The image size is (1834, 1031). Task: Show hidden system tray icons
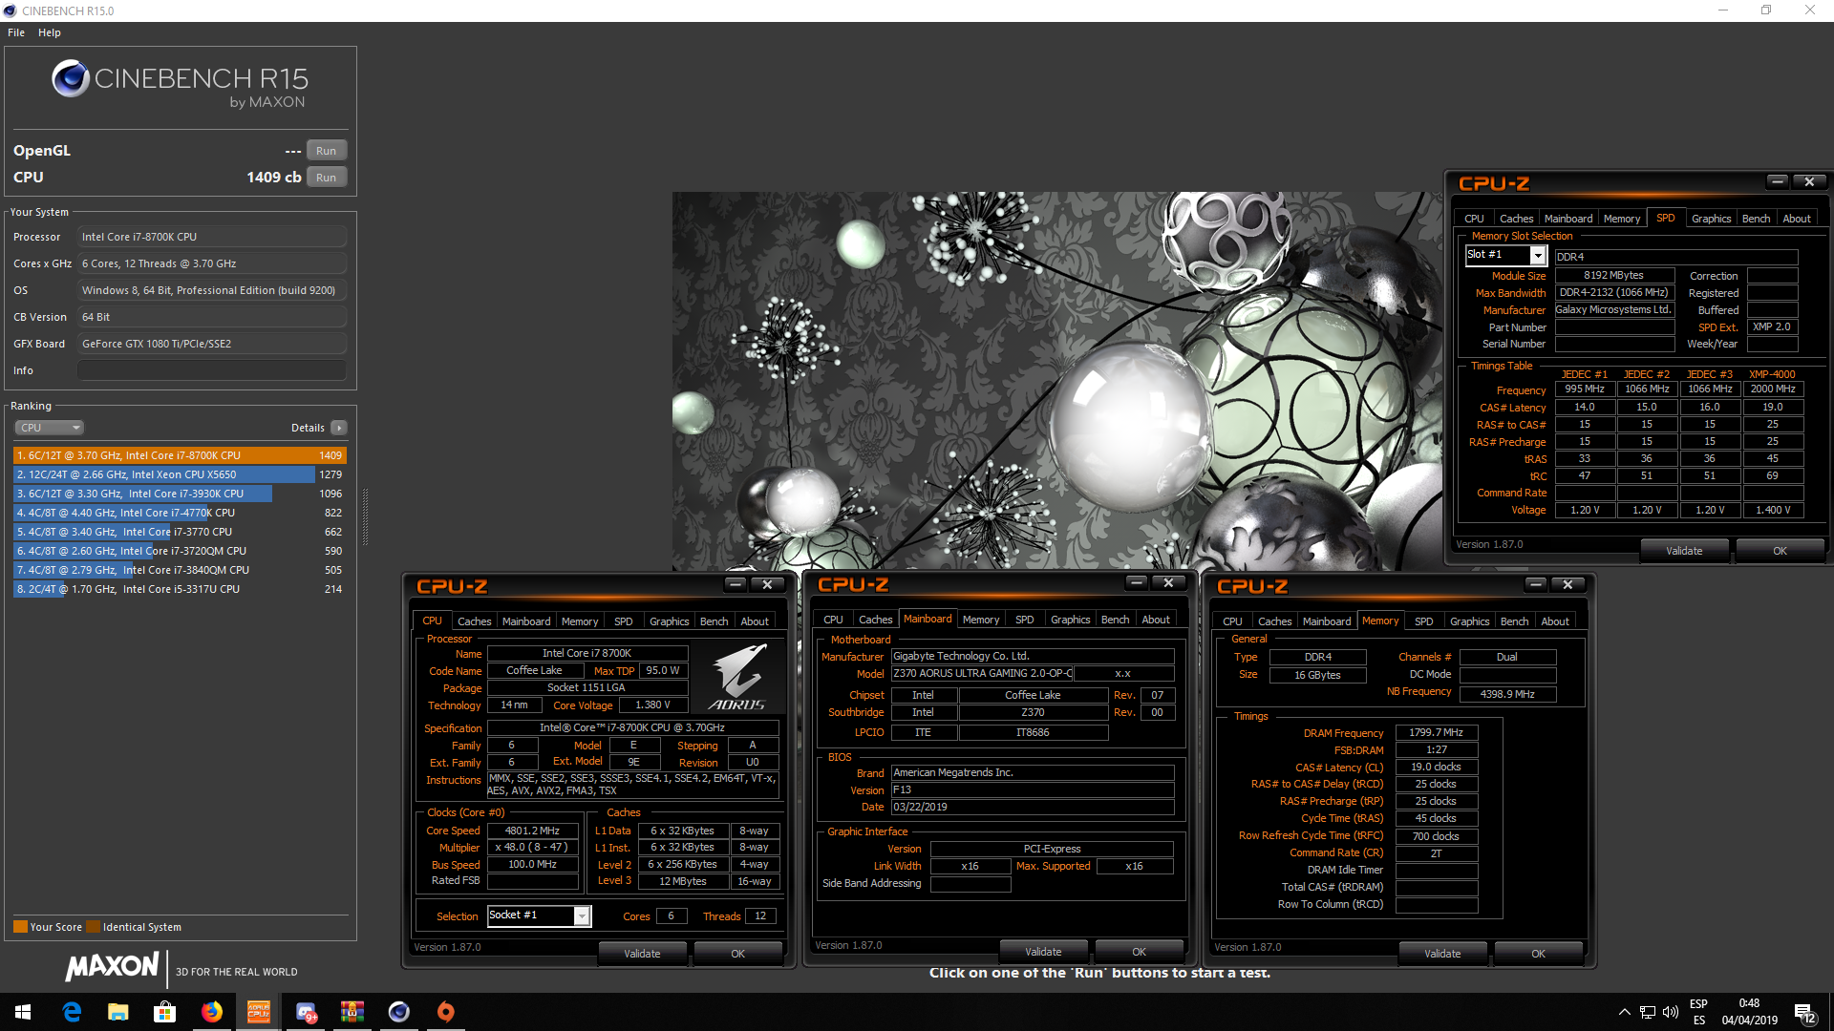(1624, 1012)
